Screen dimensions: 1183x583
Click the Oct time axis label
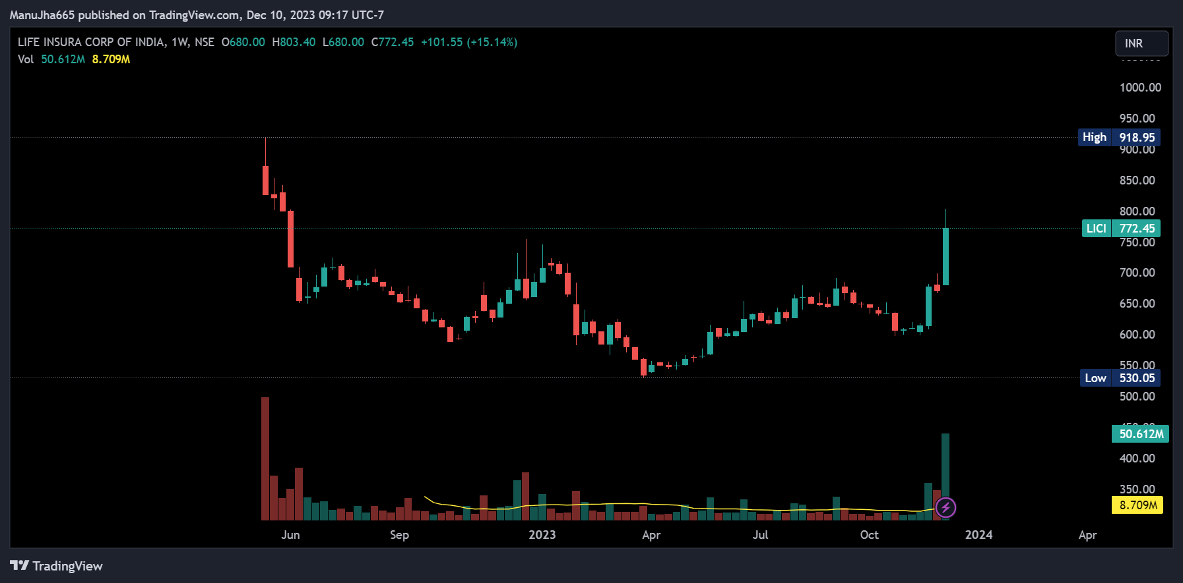(x=869, y=535)
